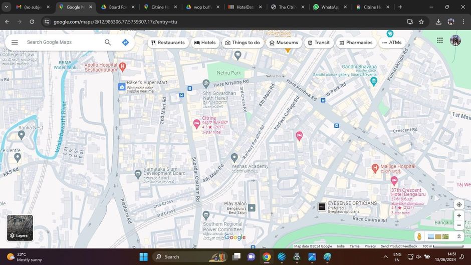The height and width of the screenshot is (265, 471).
Task: Switch map view using Layers thumbnail
Action: (x=20, y=228)
